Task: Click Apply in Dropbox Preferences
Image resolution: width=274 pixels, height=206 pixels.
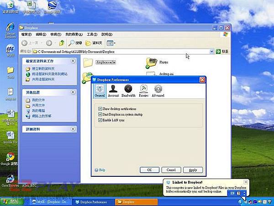Action: [x=193, y=170]
